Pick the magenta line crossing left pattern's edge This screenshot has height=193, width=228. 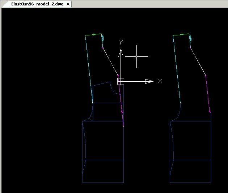coord(121,101)
